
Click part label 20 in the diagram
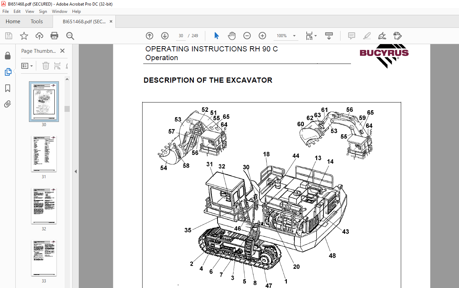pos(296,267)
